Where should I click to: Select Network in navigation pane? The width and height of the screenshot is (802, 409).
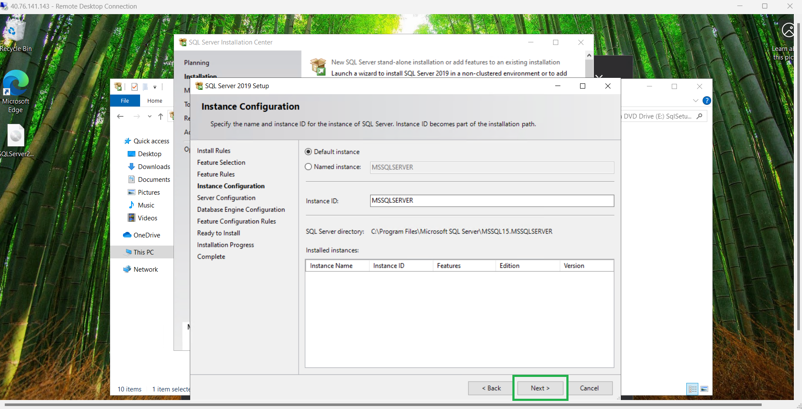[141, 270]
